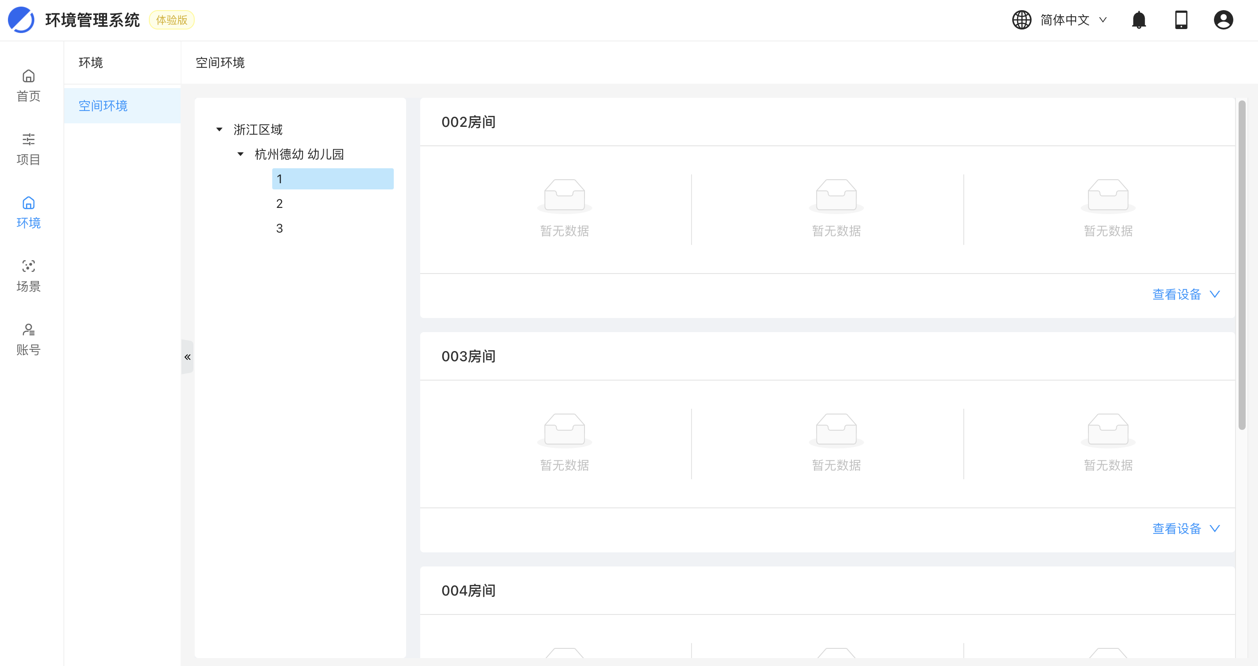
Task: Select the 空间环境 submenu item
Action: click(122, 106)
